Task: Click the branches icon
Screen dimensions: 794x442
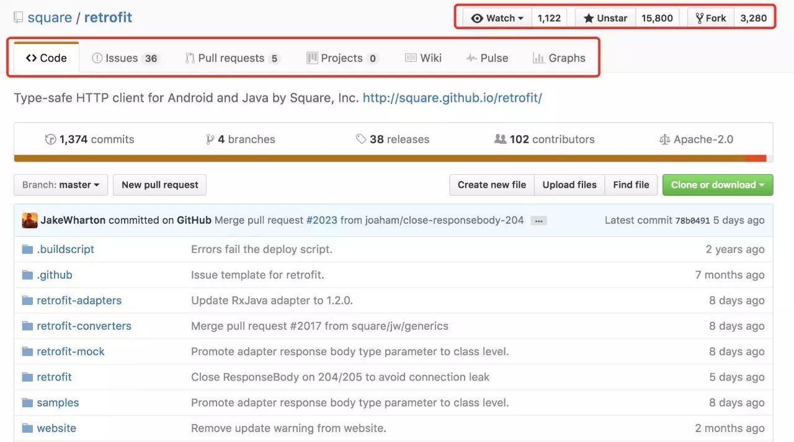Action: [210, 139]
